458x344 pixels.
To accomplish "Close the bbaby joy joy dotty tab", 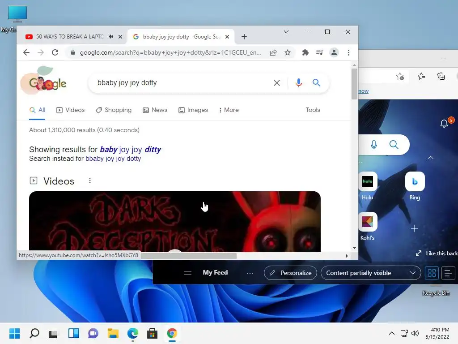I will (227, 37).
